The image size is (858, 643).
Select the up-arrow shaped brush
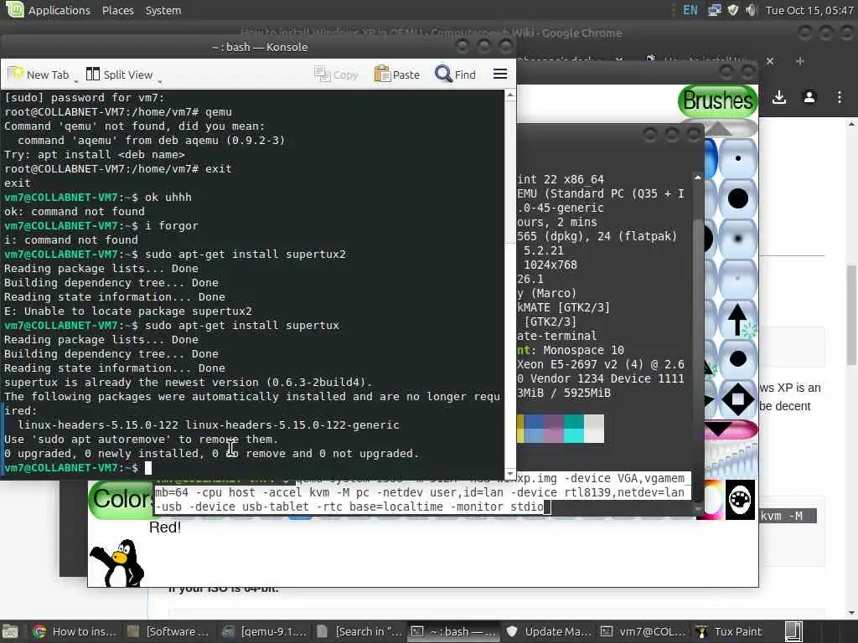[737, 319]
